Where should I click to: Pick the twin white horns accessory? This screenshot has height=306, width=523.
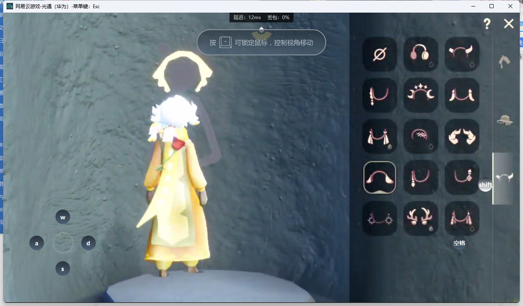462,95
